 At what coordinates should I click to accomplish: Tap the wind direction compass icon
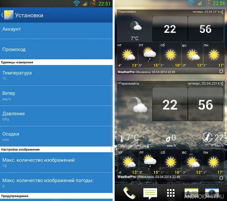click(x=207, y=137)
